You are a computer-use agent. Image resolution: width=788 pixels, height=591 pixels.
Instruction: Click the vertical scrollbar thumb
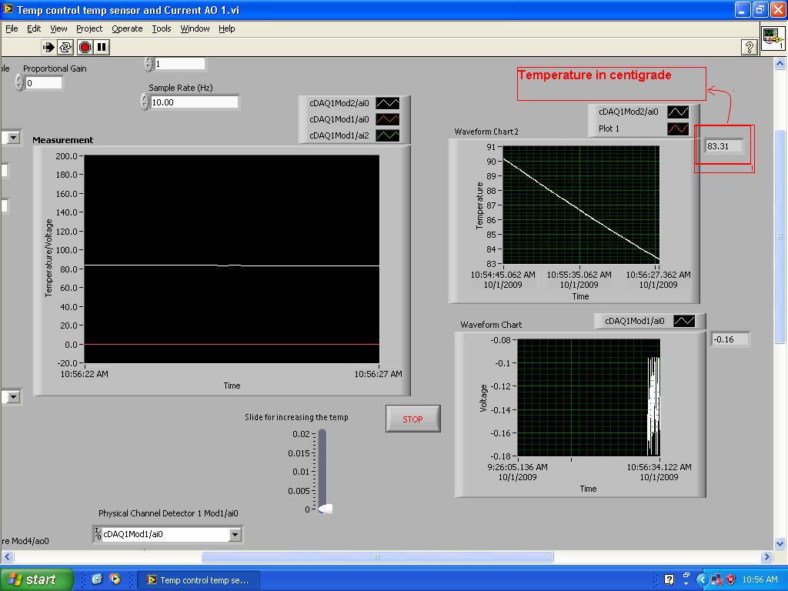(x=780, y=236)
